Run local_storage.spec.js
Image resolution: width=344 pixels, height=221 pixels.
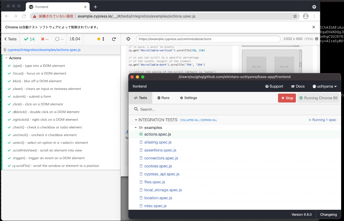click(163, 190)
